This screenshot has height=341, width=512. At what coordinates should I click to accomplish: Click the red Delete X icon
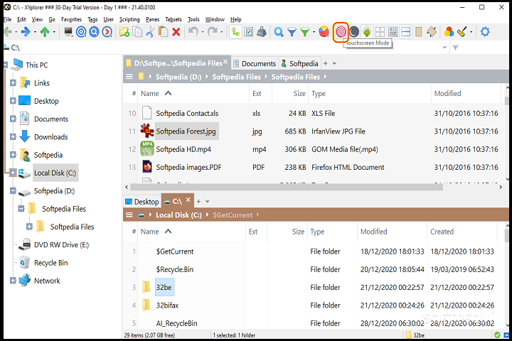tap(176, 32)
